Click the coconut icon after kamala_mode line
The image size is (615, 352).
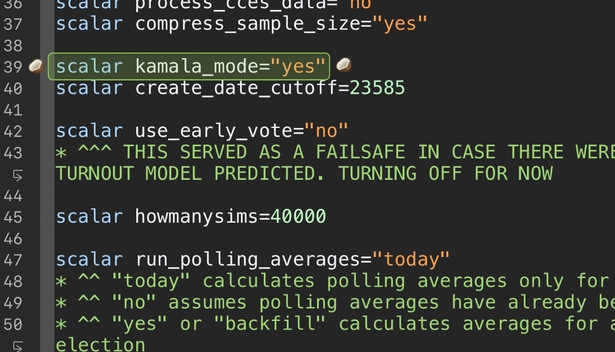tap(344, 65)
